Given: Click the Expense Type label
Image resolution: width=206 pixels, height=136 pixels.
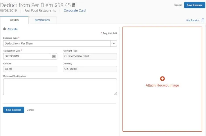Looking at the screenshot, I should pyautogui.click(x=10, y=38).
